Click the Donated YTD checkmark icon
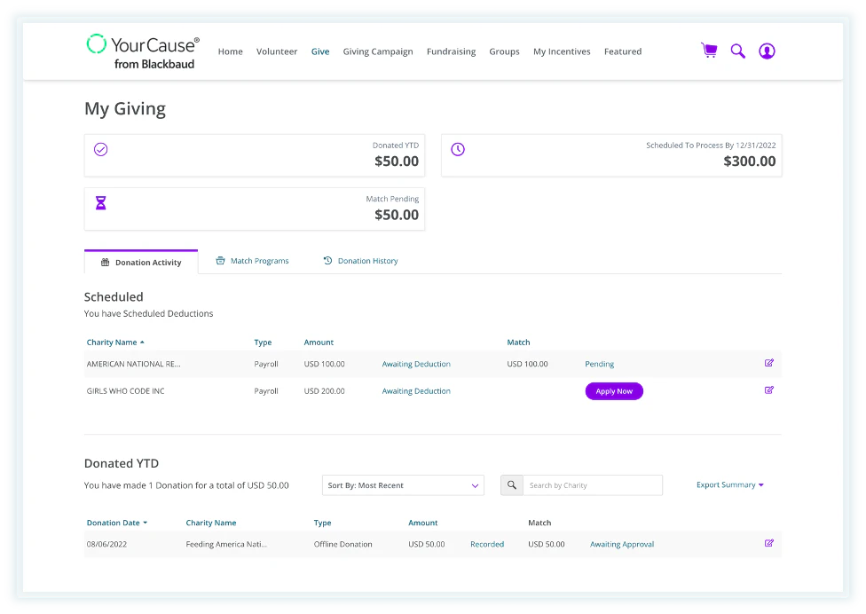The image size is (866, 614). pyautogui.click(x=100, y=149)
